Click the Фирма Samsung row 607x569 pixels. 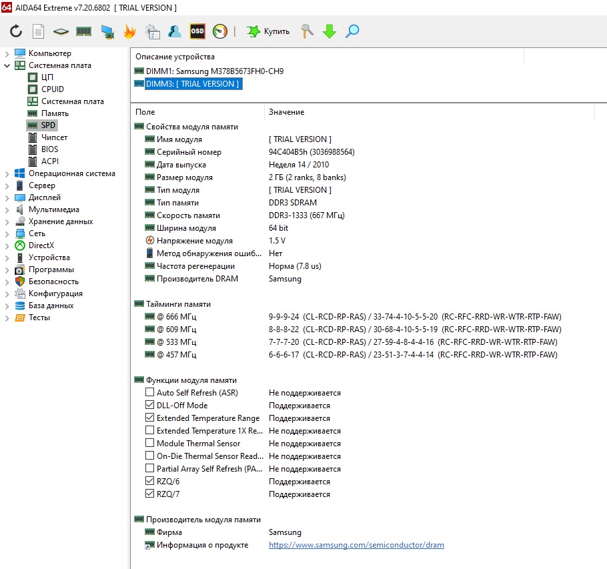click(223, 532)
